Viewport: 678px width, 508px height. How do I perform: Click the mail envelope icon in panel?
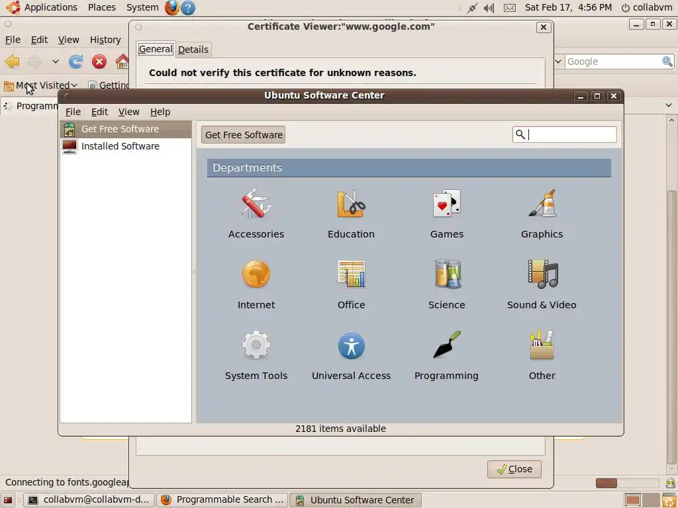point(510,8)
